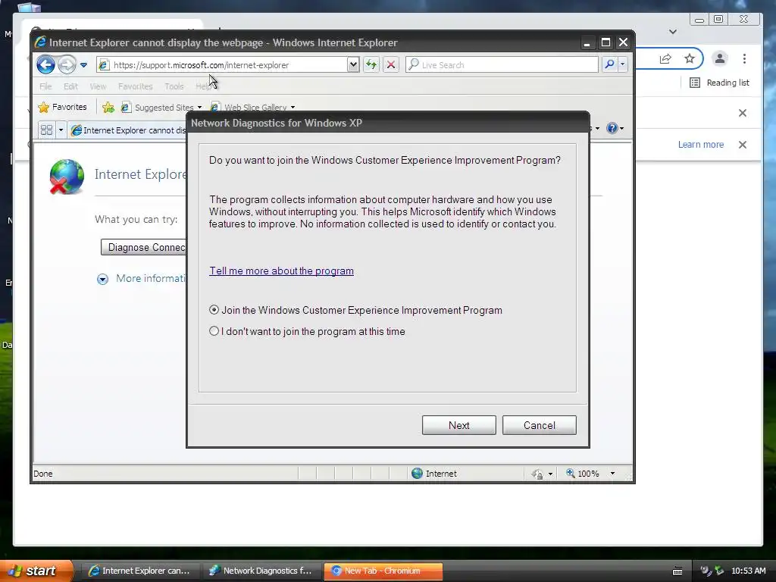The width and height of the screenshot is (776, 582).
Task: Open the Chromium tab search chevron
Action: pyautogui.click(x=673, y=32)
